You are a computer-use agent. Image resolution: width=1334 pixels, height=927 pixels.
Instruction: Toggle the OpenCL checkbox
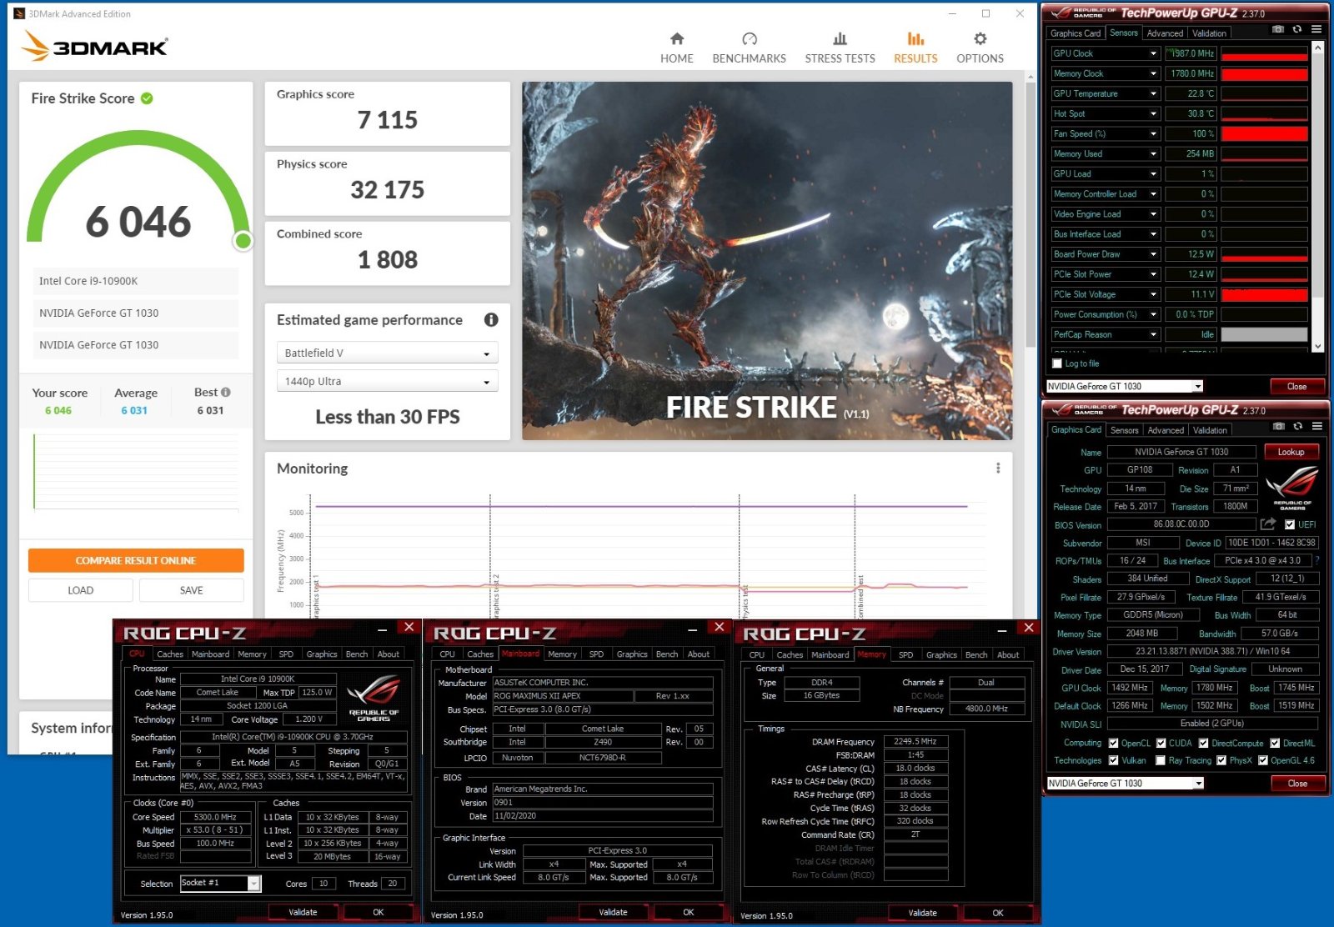(1113, 743)
